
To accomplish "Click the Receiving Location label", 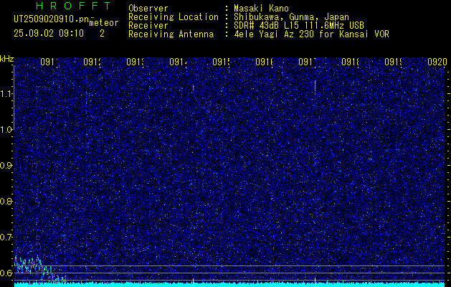I will [174, 17].
